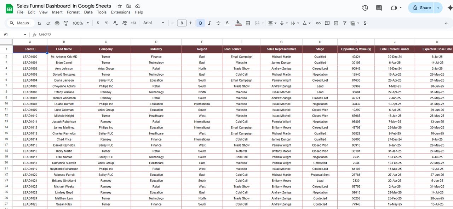Open version history clock icon
The image size is (453, 209).
(x=365, y=8)
